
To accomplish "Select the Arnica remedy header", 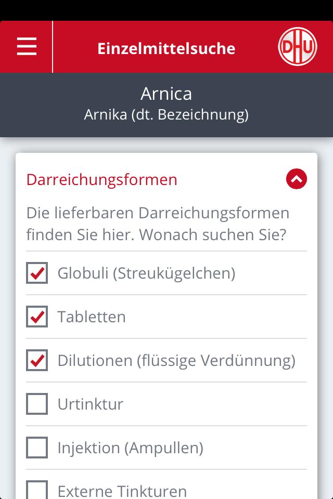I will [x=166, y=94].
